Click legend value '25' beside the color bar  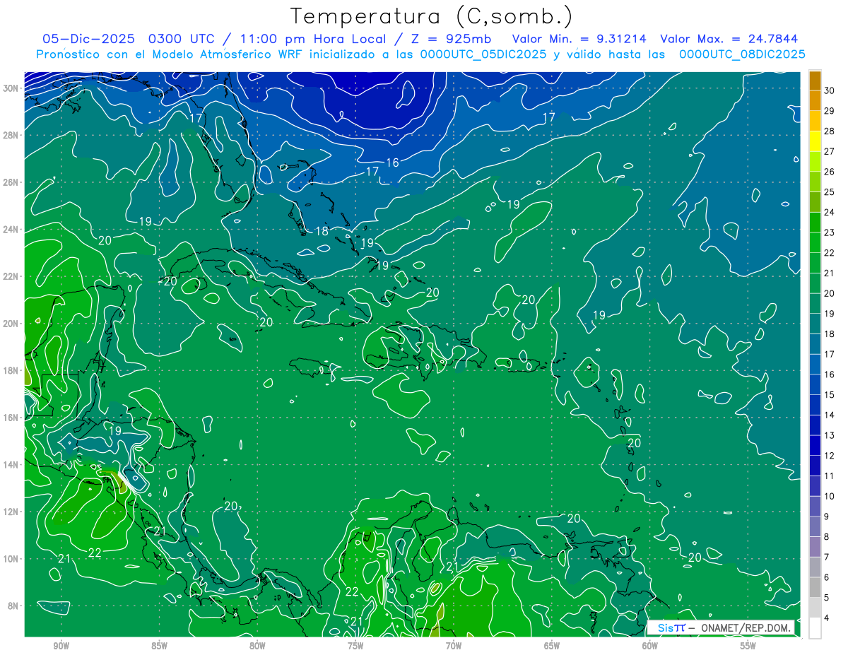pos(830,191)
